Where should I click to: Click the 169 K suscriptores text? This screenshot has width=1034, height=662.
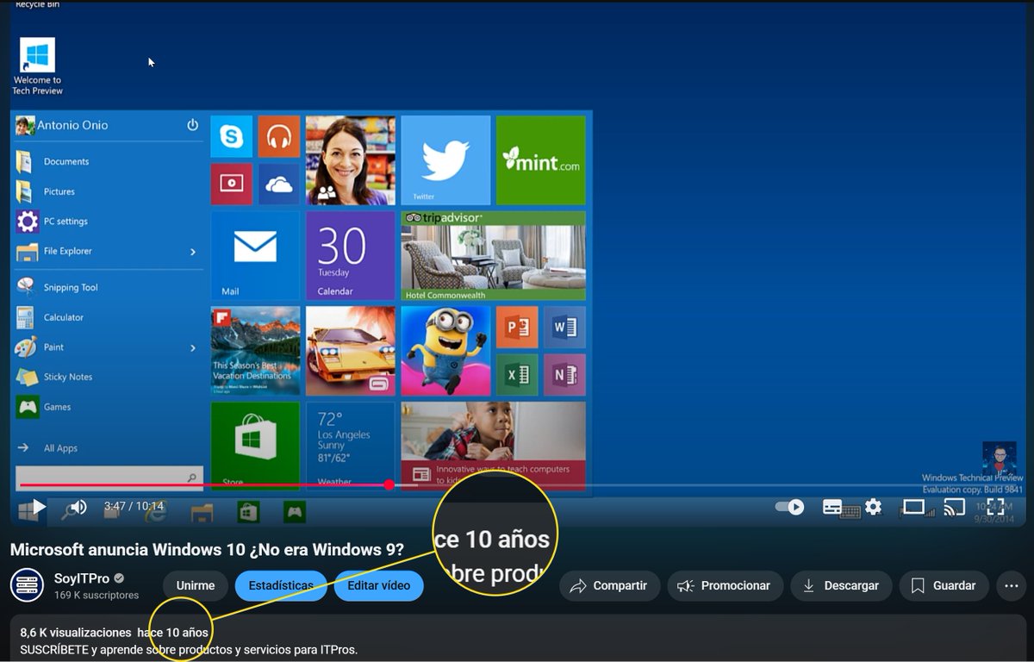(x=97, y=596)
